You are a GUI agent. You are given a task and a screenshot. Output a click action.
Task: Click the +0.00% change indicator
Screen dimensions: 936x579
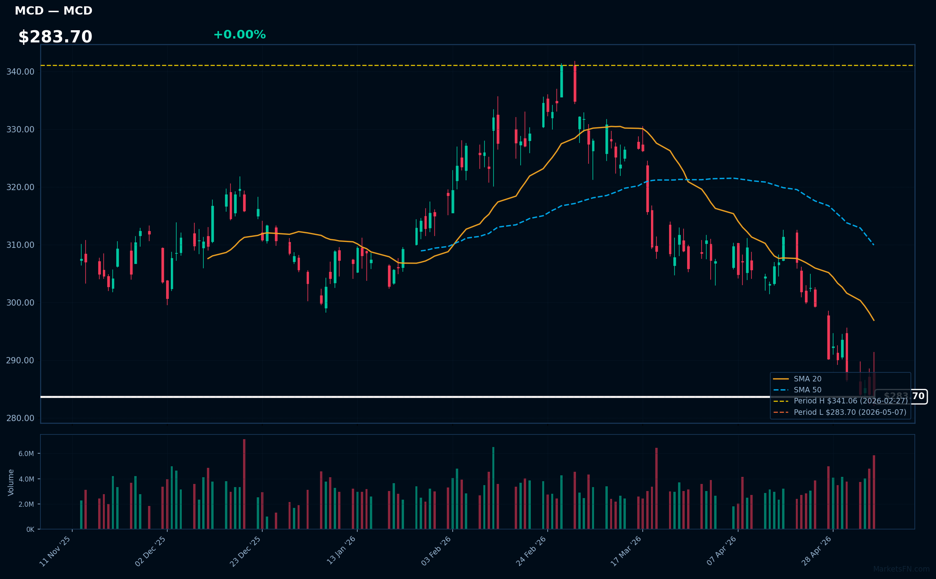tap(239, 35)
